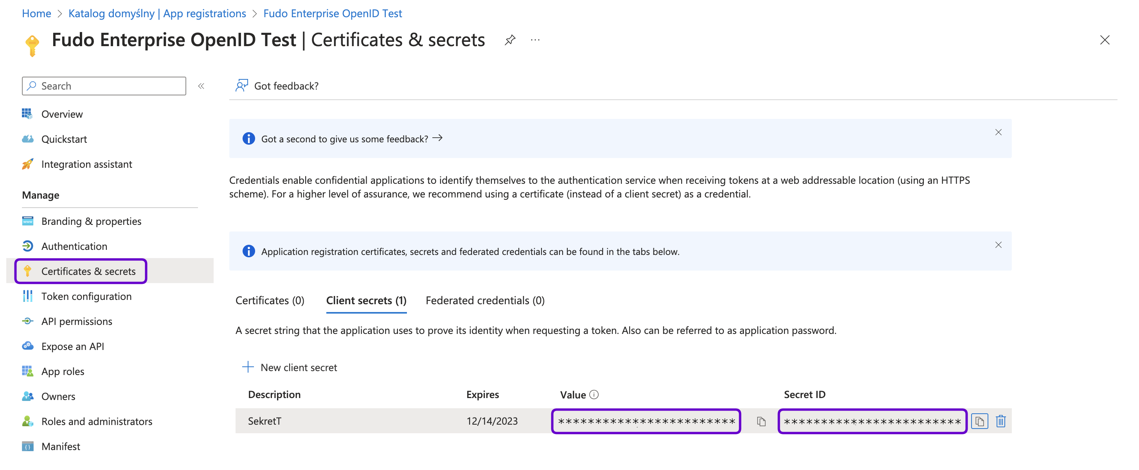The width and height of the screenshot is (1139, 470).
Task: Copy the Secret ID to clipboard
Action: (979, 422)
